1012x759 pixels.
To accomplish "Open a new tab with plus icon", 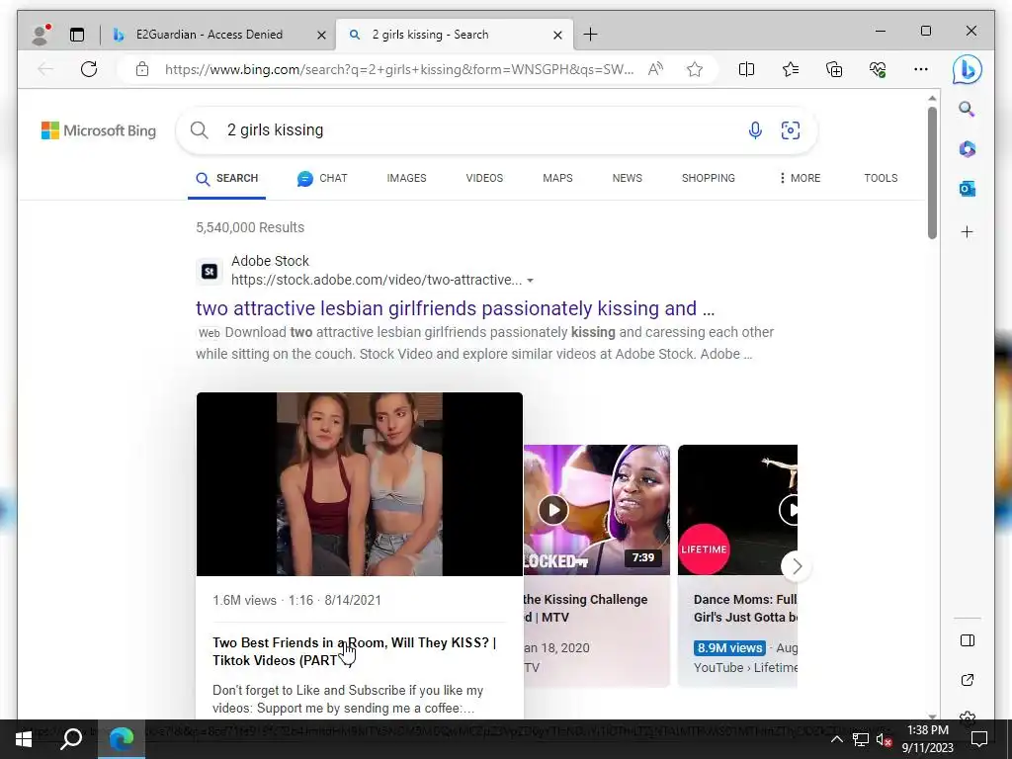I will [590, 35].
